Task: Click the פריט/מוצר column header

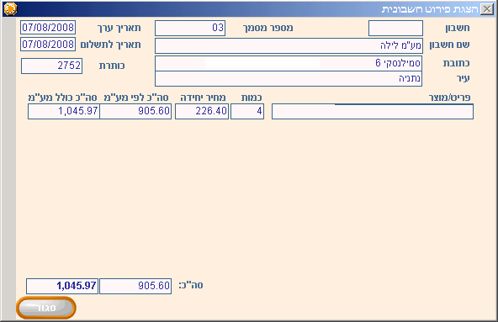Action: click(x=449, y=98)
